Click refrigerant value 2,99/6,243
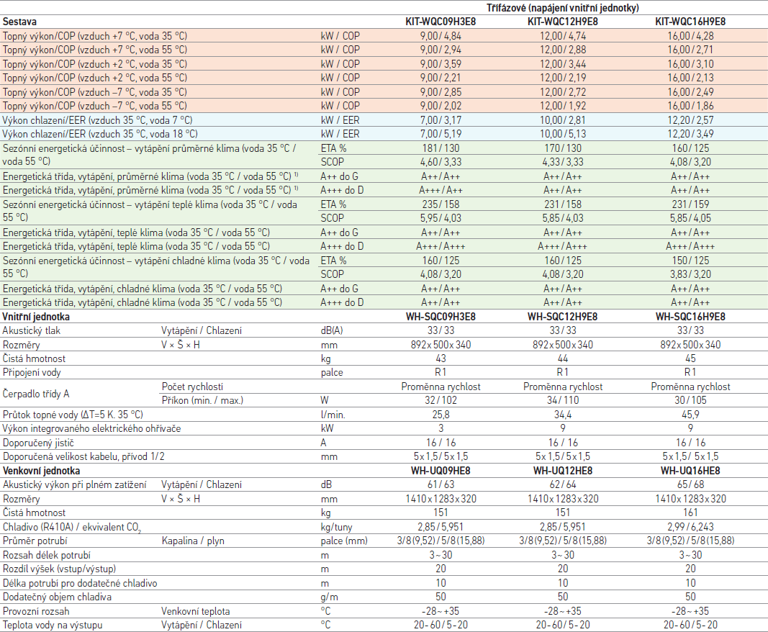The image size is (768, 632). [x=690, y=527]
